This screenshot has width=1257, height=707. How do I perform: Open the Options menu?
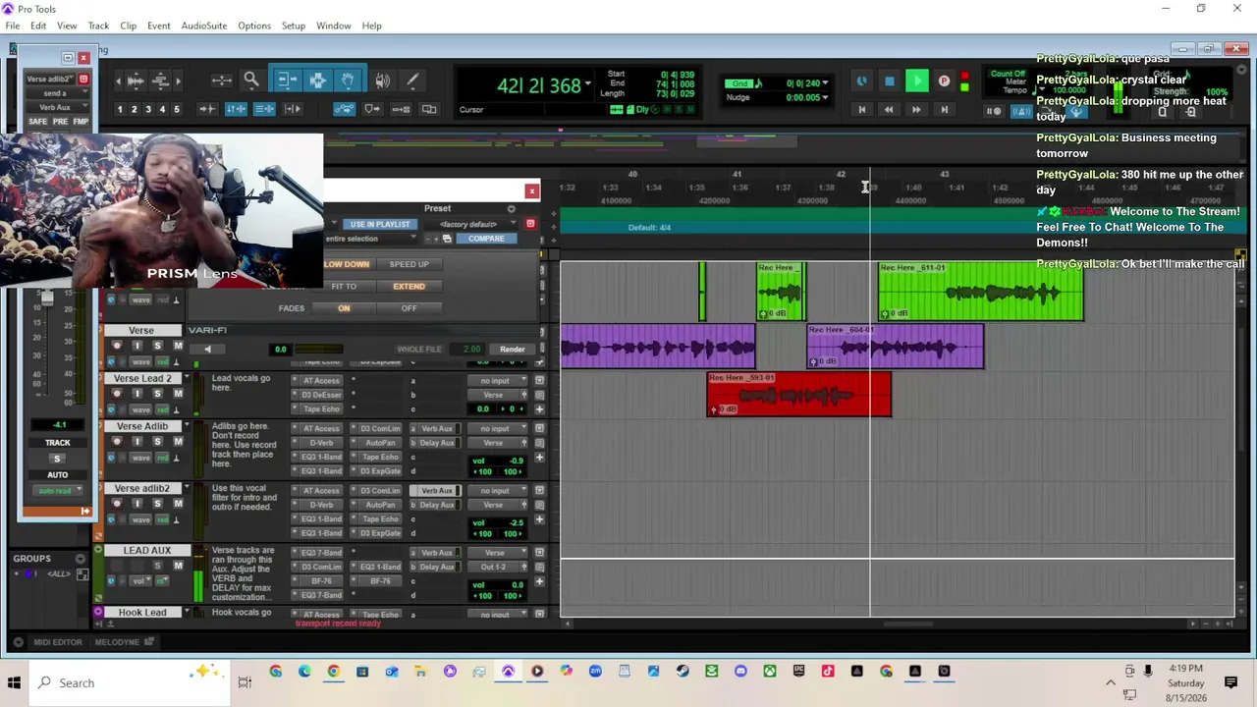[x=254, y=26]
